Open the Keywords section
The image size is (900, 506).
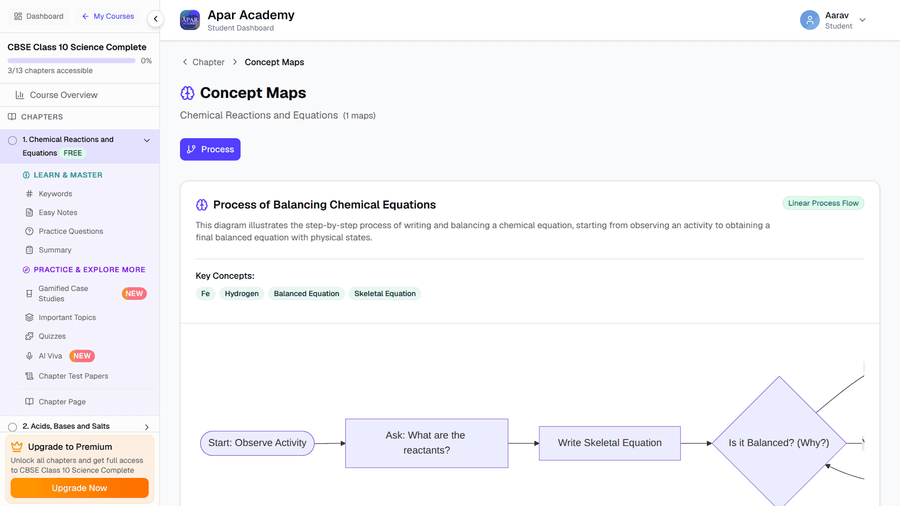55,193
